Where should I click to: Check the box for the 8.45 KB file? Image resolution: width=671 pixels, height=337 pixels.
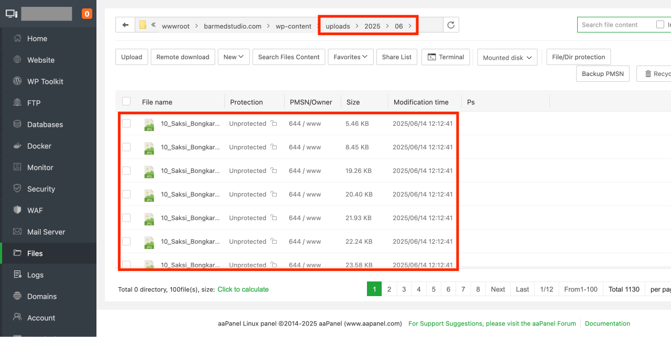pos(126,147)
